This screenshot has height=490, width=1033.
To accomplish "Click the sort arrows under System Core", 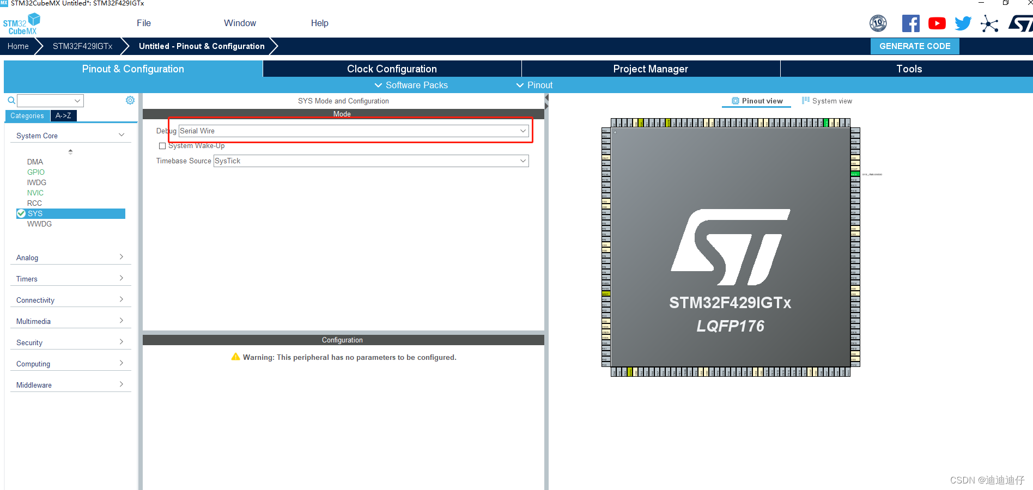I will 70,152.
